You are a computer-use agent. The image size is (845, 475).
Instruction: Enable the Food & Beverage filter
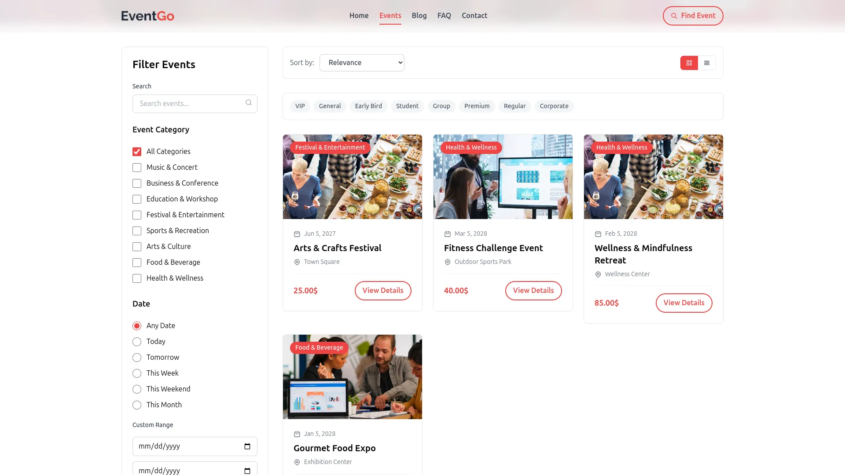pyautogui.click(x=137, y=263)
